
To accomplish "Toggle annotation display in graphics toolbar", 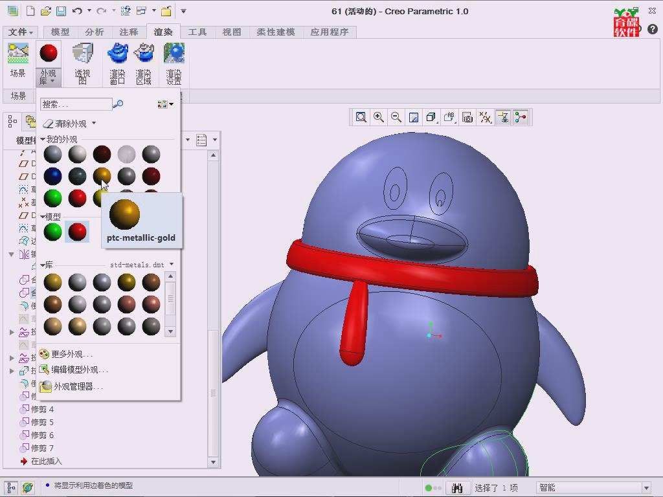I will [502, 117].
